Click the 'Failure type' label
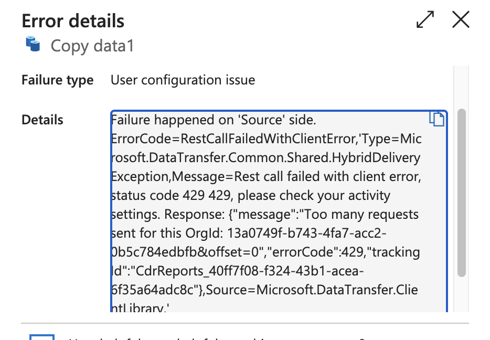Viewport: 490px width, 340px height. tap(58, 80)
